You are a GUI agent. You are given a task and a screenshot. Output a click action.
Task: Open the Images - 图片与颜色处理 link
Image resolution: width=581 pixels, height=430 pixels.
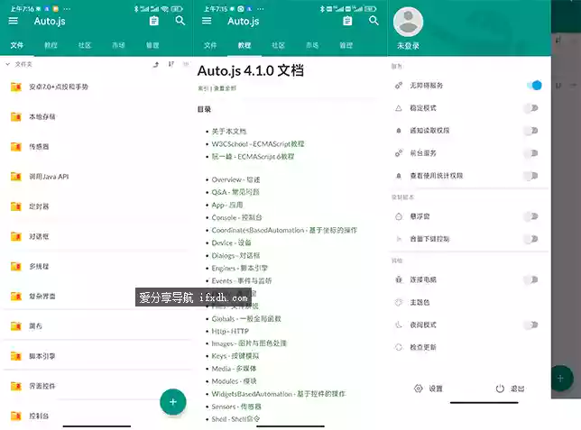(x=249, y=343)
